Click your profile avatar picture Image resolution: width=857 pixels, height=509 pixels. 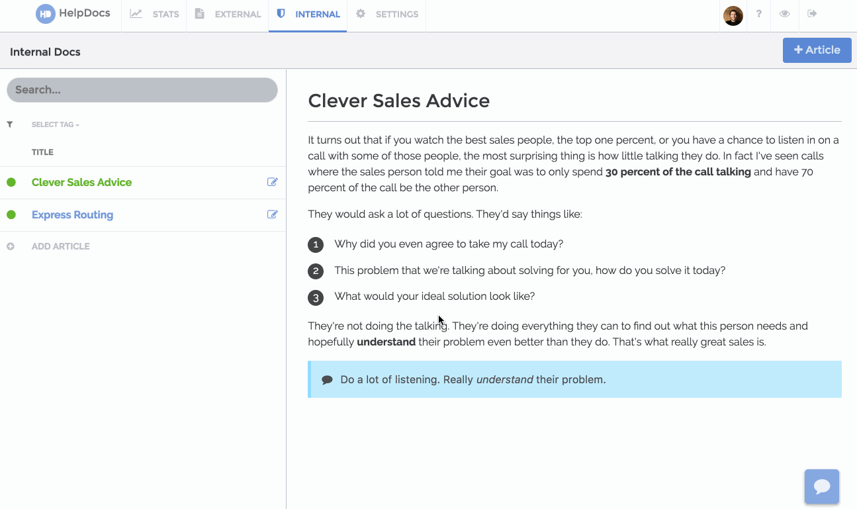(x=733, y=15)
